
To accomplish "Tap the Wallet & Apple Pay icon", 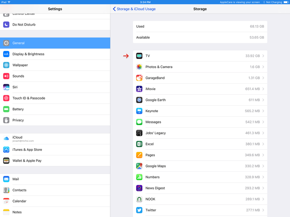I will point(6,161).
